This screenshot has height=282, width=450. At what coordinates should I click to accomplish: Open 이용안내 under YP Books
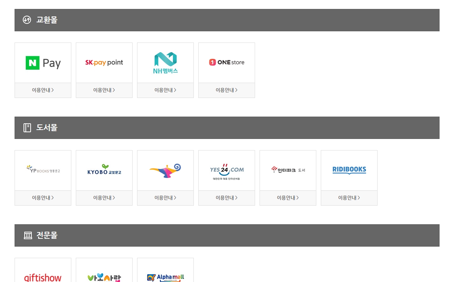click(43, 198)
